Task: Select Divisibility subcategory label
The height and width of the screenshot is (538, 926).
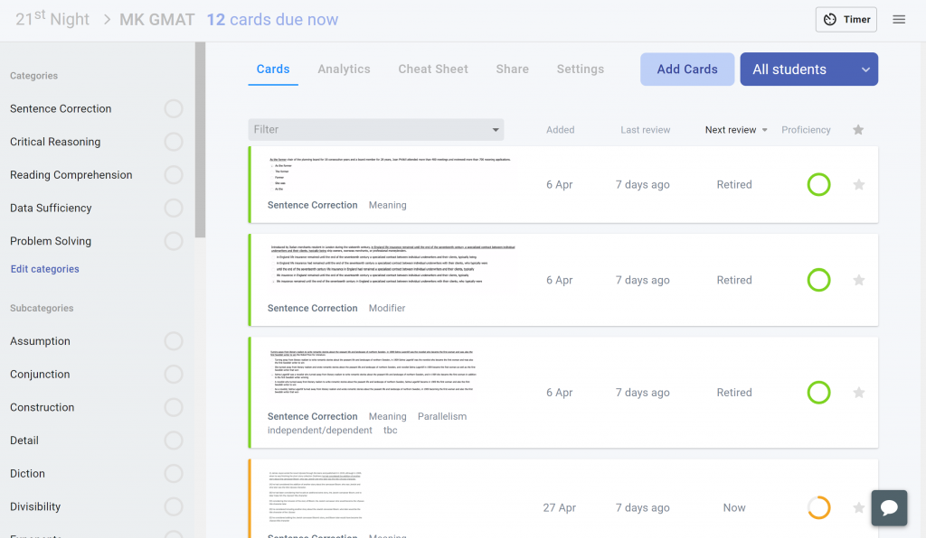Action: click(35, 506)
